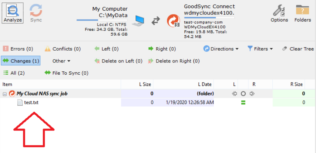Viewport: 316px width, 153px height.
Task: Open Options wrench icon
Action: (x=279, y=10)
